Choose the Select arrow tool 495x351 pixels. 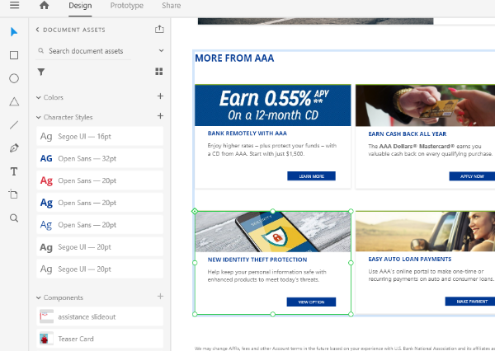pyautogui.click(x=14, y=32)
